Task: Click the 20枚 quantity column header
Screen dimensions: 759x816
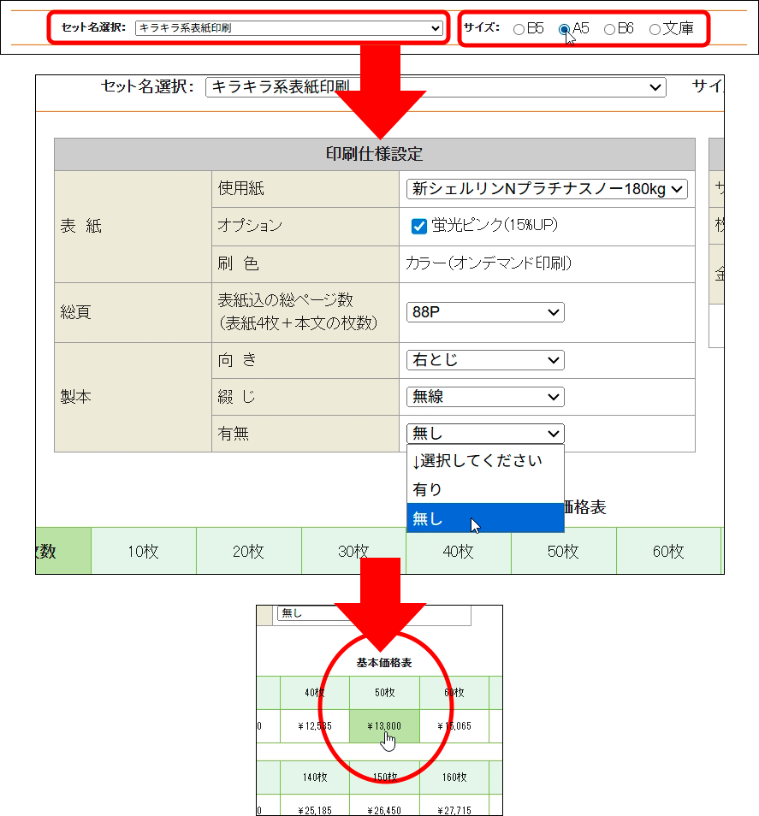Action: 249,551
